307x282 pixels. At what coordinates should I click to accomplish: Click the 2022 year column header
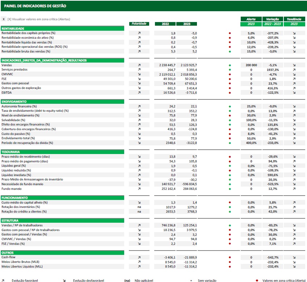tap(165, 24)
